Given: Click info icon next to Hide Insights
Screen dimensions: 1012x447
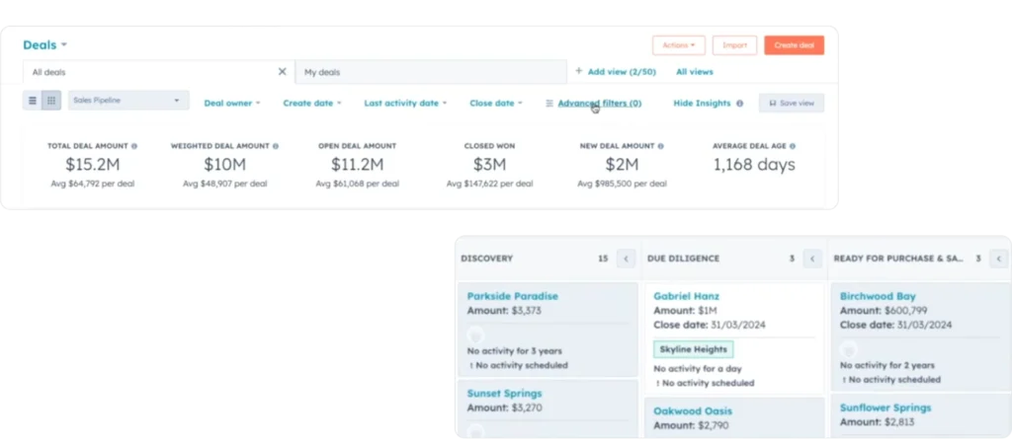Looking at the screenshot, I should click(x=739, y=104).
